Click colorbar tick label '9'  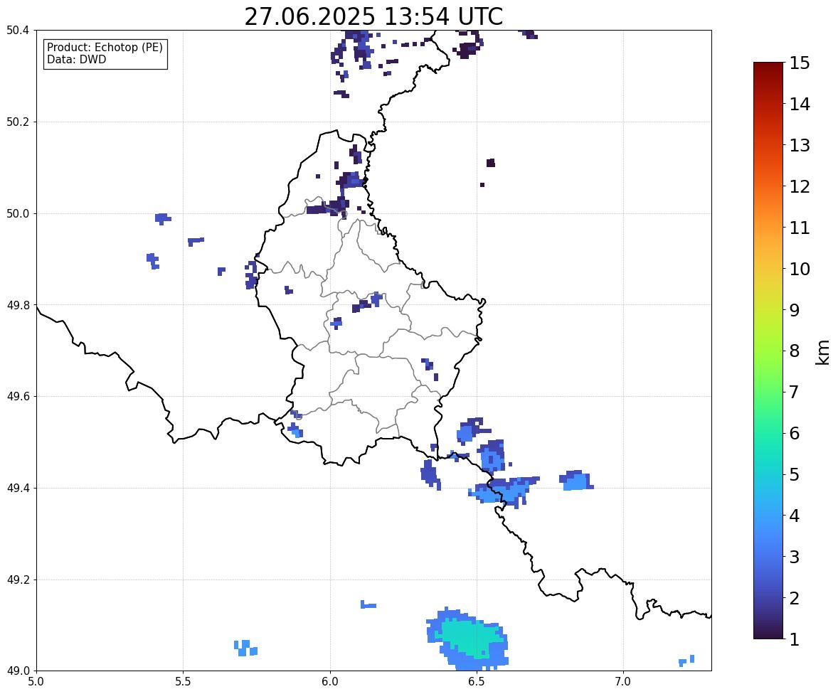click(x=795, y=310)
